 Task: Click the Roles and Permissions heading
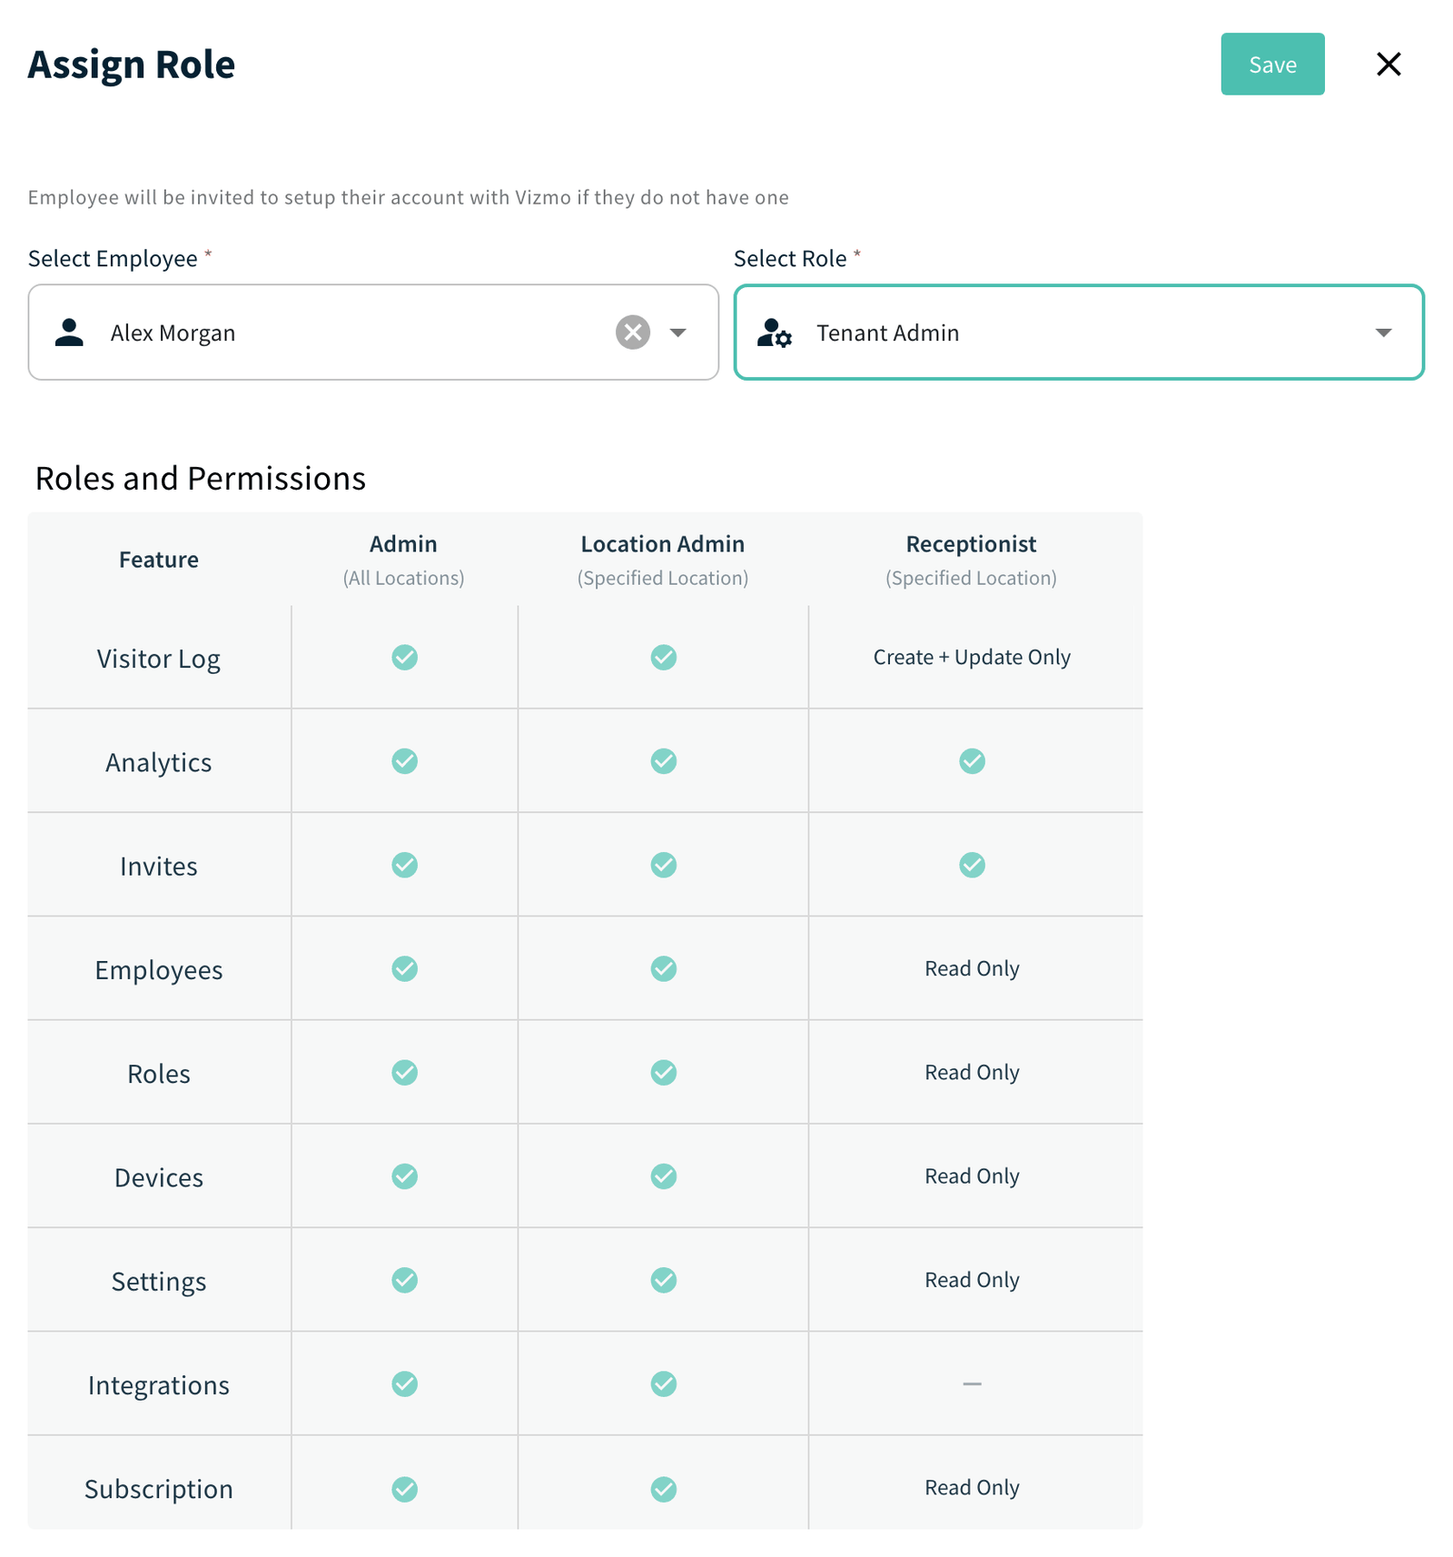pyautogui.click(x=200, y=479)
